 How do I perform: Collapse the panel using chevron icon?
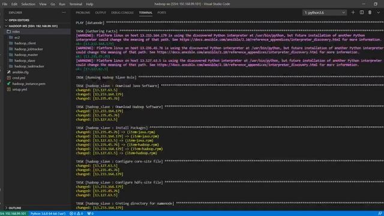click(x=378, y=12)
